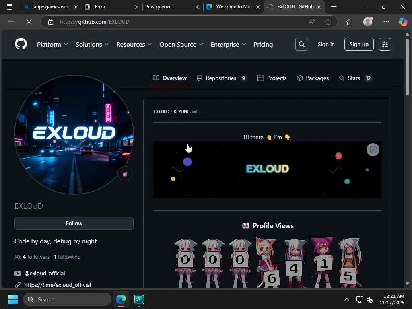
Task: Close the Privacy error tab
Action: point(197,7)
